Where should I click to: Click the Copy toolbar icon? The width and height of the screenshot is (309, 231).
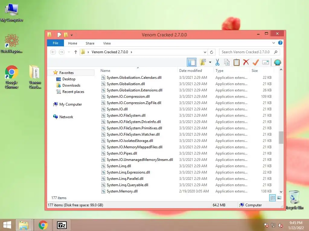tap(227, 62)
